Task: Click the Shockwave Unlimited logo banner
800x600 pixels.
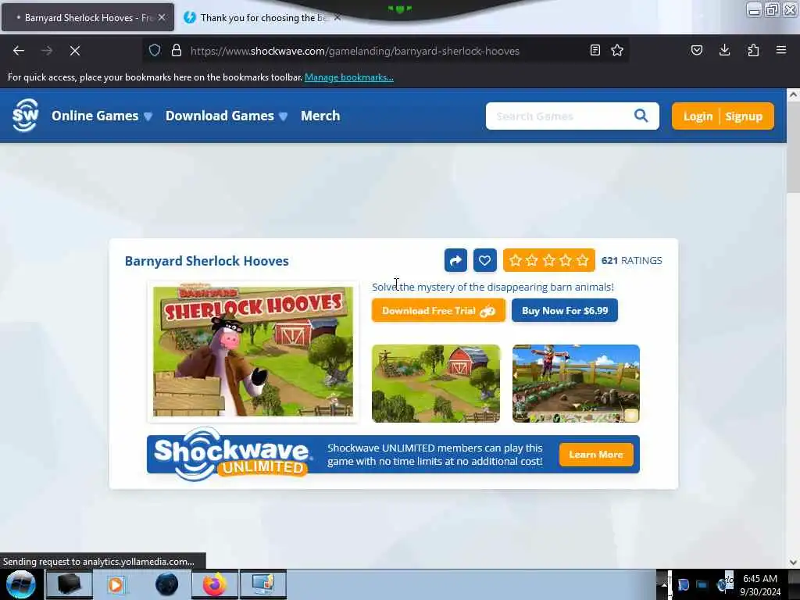Action: pos(233,454)
